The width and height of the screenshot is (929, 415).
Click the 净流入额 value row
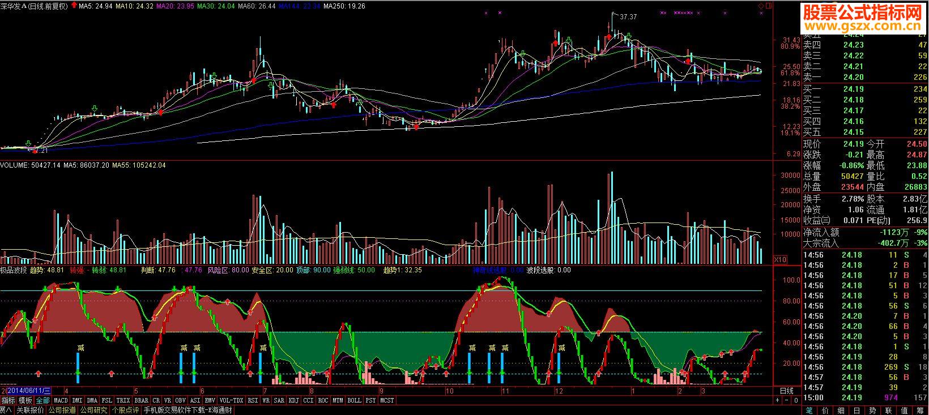866,232
